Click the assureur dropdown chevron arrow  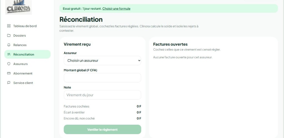tap(139, 61)
